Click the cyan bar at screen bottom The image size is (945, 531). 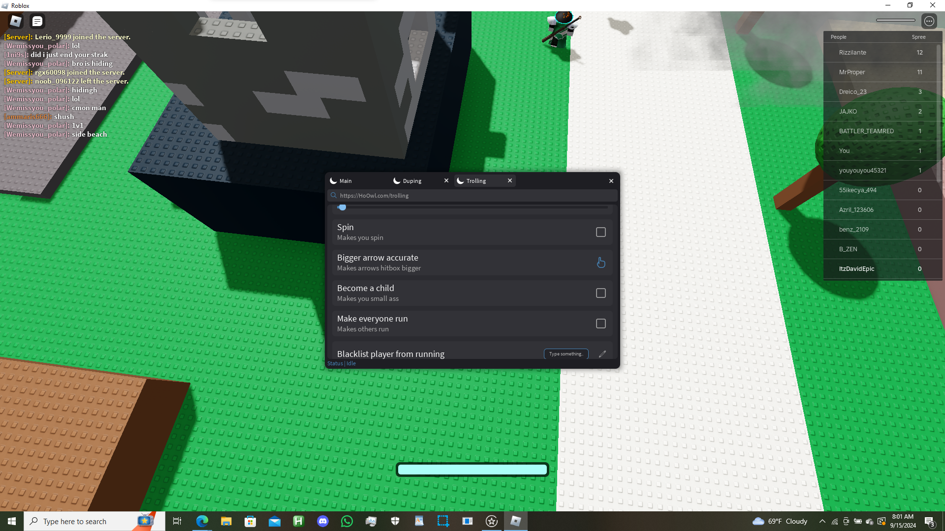click(x=472, y=470)
